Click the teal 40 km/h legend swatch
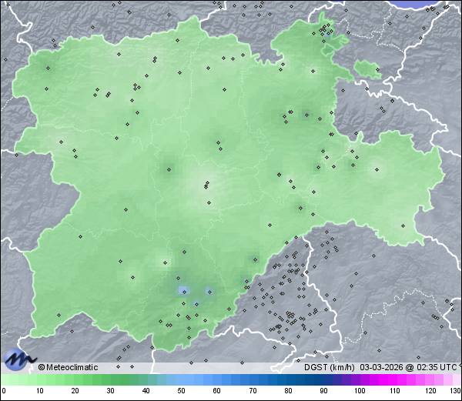 point(146,379)
